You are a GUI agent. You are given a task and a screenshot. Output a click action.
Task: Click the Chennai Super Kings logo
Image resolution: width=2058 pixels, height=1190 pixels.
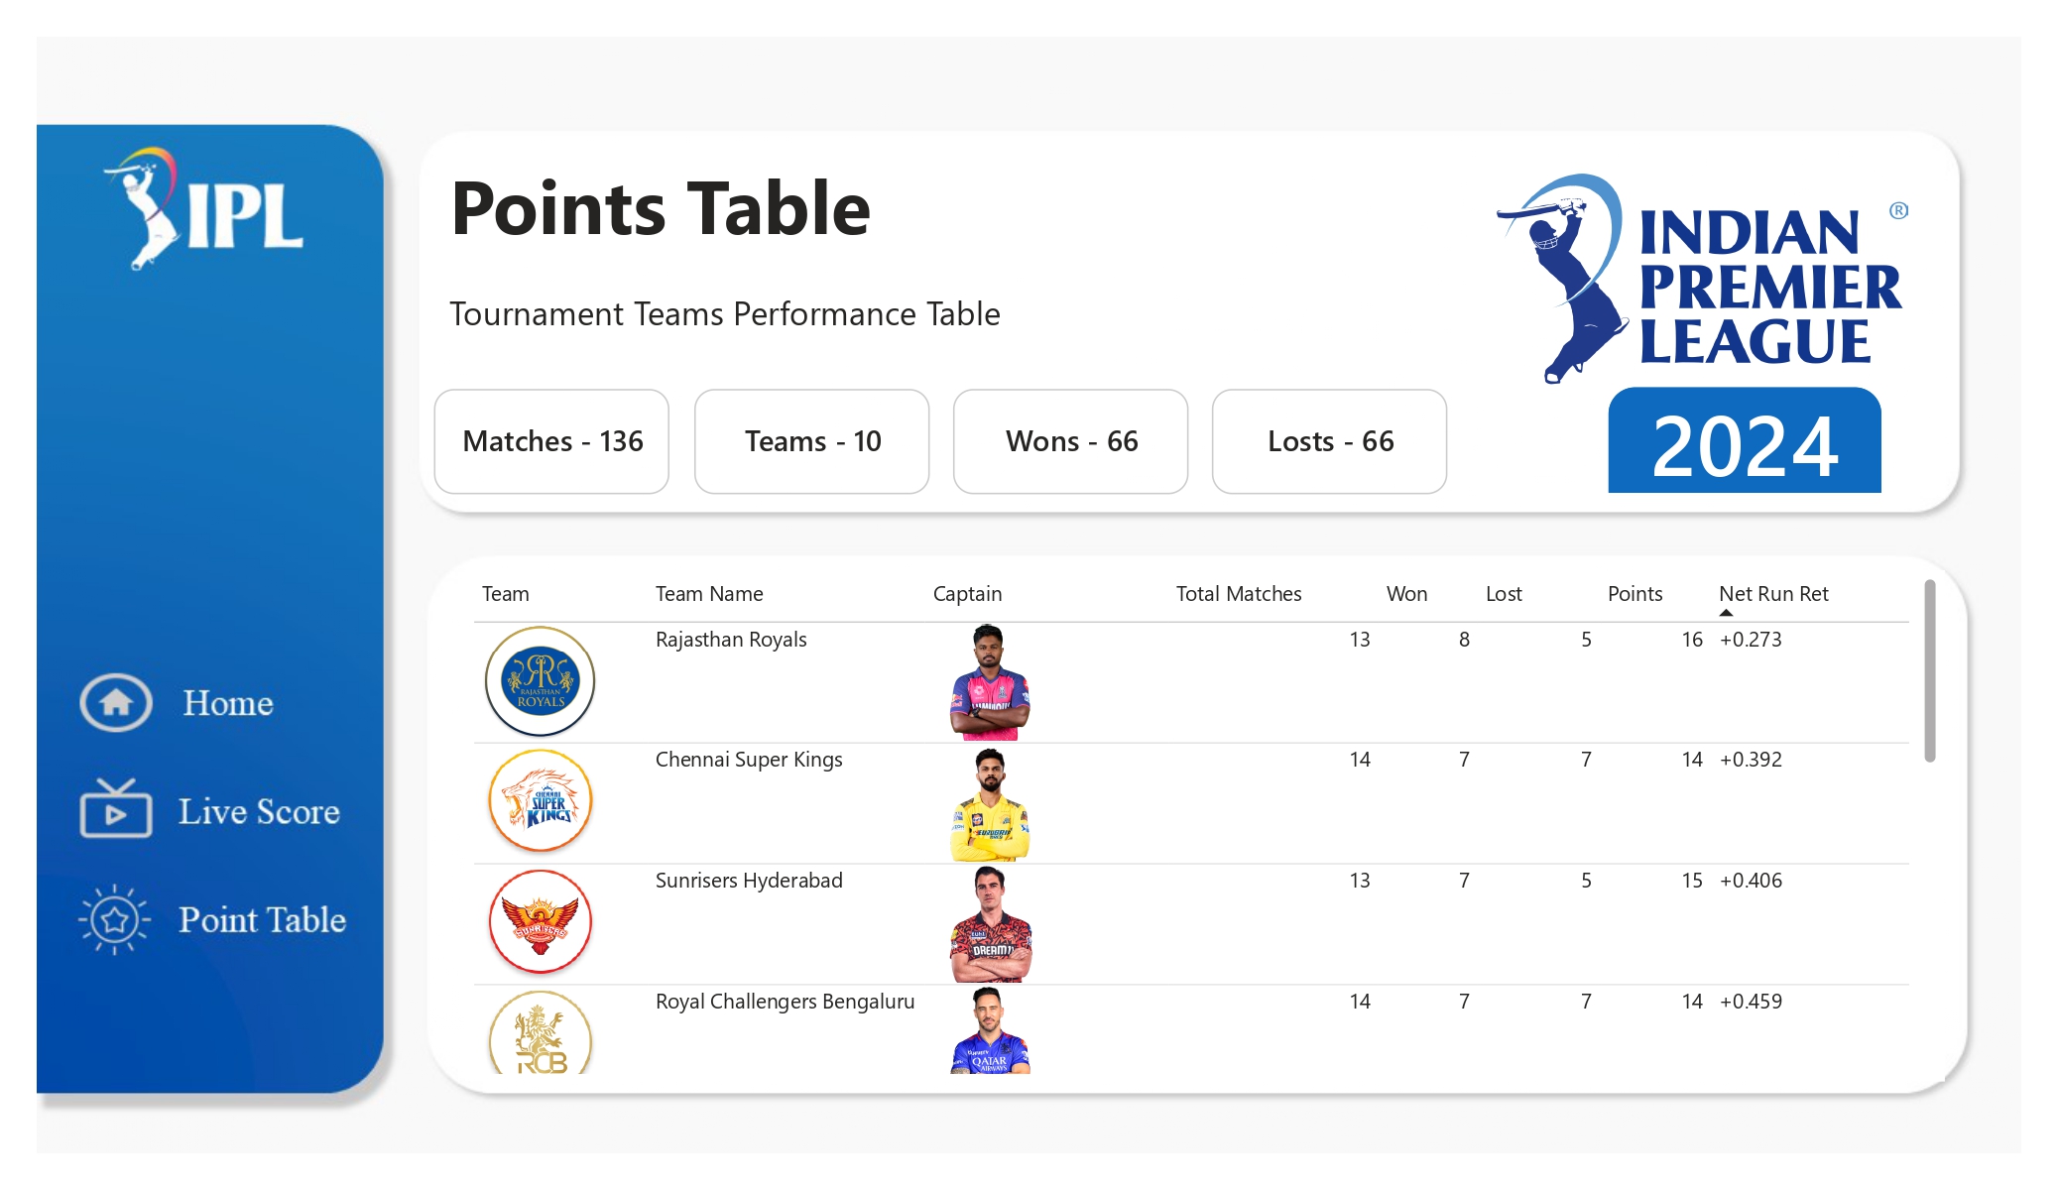click(x=541, y=801)
